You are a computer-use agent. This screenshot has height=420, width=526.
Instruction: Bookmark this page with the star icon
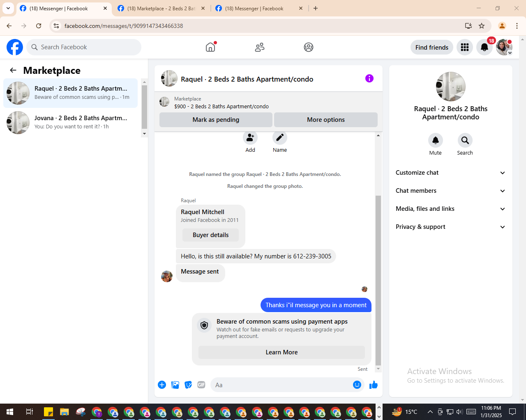pyautogui.click(x=482, y=26)
